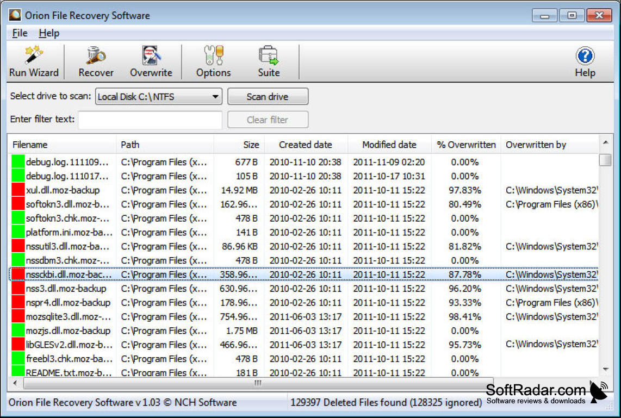Click the Clear filter button
The height and width of the screenshot is (418, 621).
tap(268, 120)
